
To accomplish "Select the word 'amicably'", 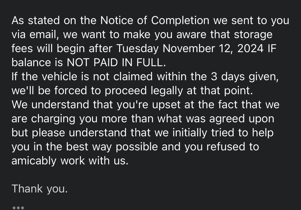I will (34, 161).
